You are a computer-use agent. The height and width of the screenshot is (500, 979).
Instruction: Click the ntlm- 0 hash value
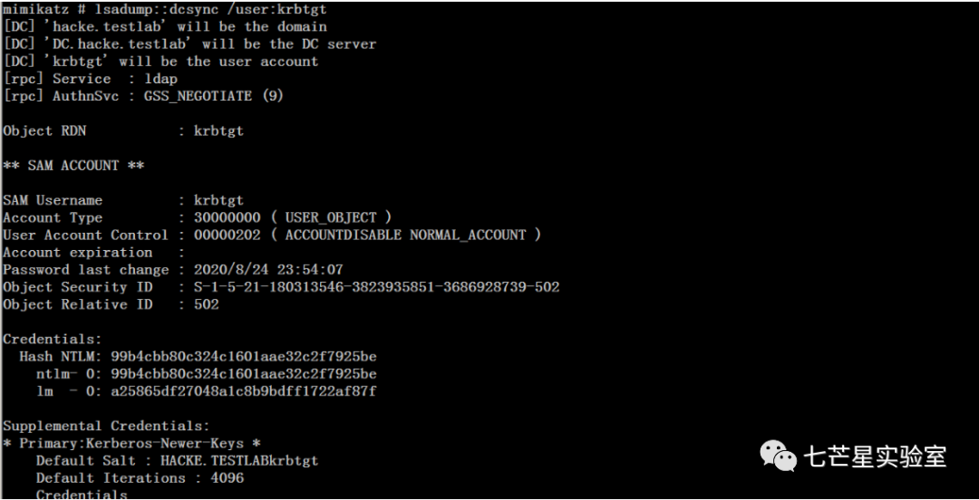click(x=244, y=374)
